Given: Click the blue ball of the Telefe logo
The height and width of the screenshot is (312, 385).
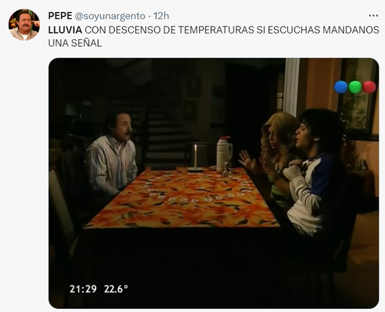Looking at the screenshot, I should coord(341,87).
